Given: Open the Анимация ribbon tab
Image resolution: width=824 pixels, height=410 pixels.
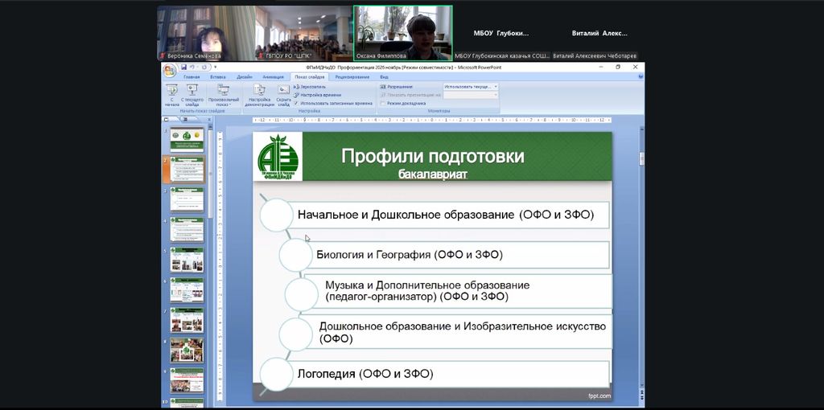Looking at the screenshot, I should pos(272,76).
